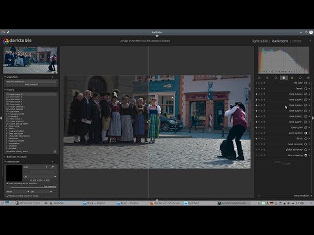
Task: Expand the duplicate manager panel
Action: point(5,157)
